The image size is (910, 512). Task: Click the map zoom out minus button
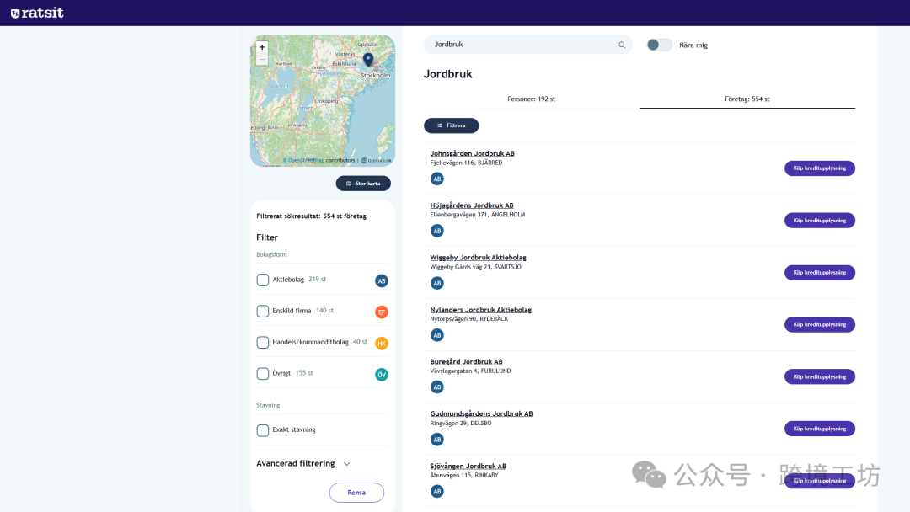point(262,61)
